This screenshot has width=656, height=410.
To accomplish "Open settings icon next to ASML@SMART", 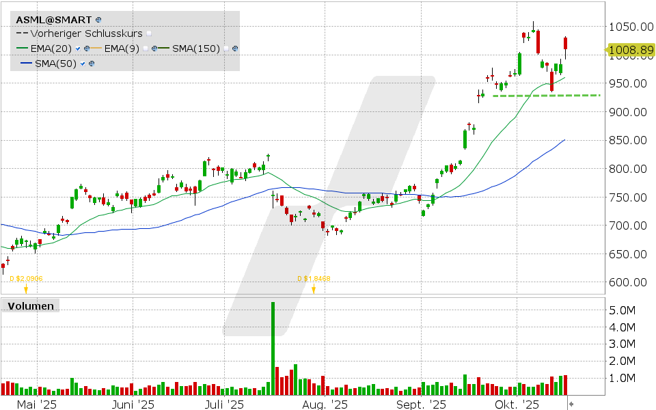I will coord(99,20).
